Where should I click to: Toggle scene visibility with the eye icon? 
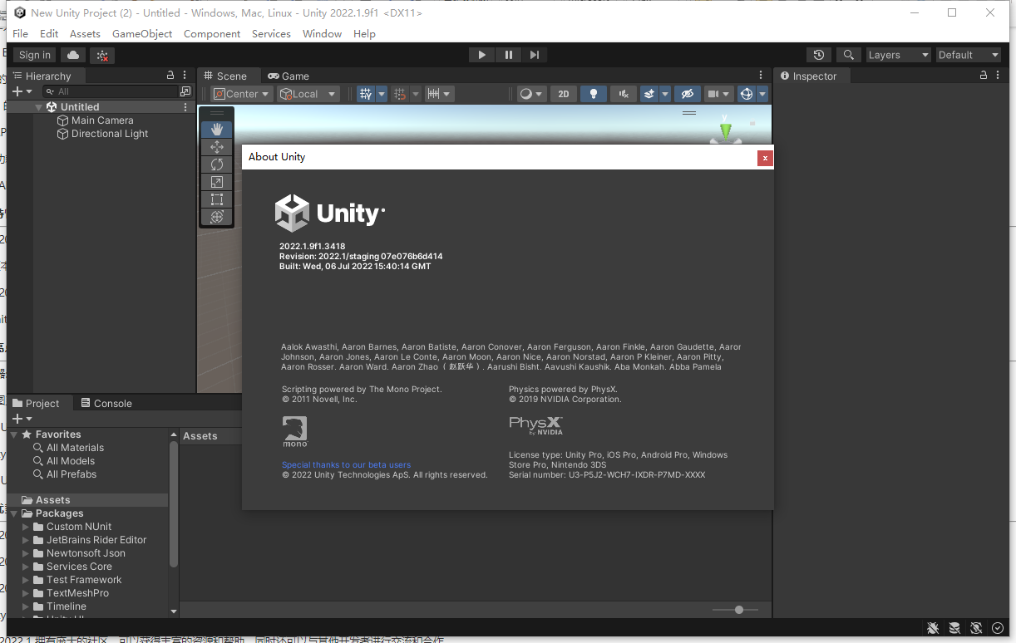[x=687, y=93]
